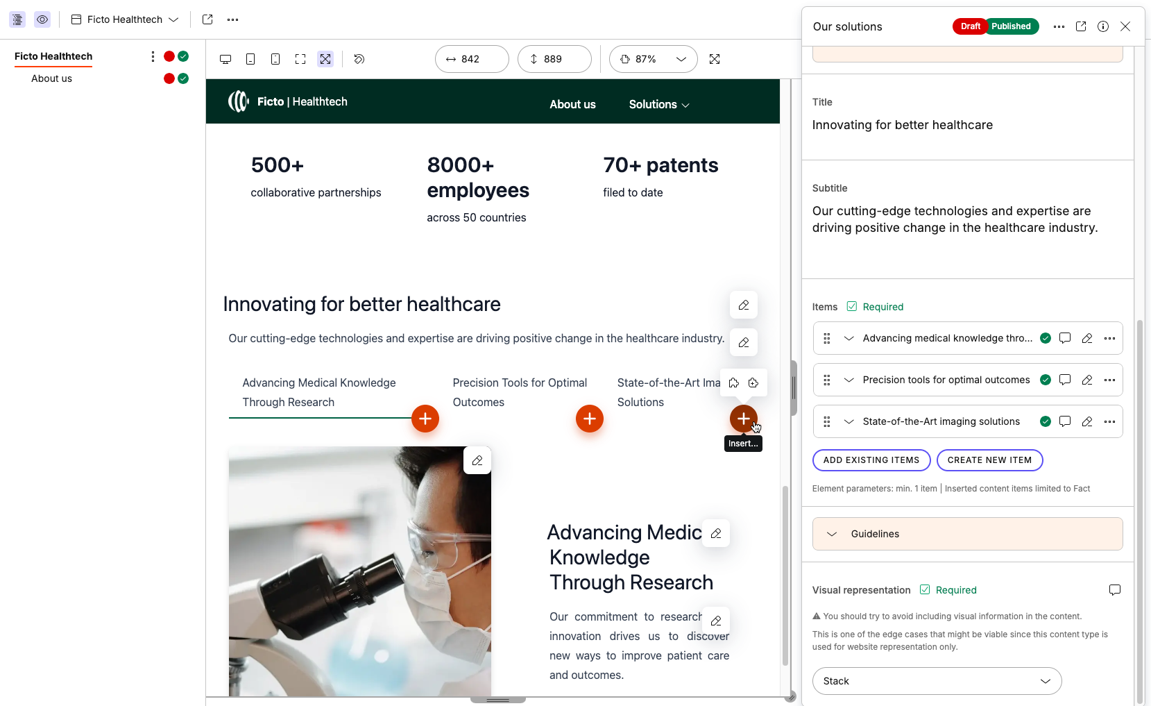Viewport: 1151px width, 706px height.
Task: Click the red draft status dot for About us
Action: 169,78
